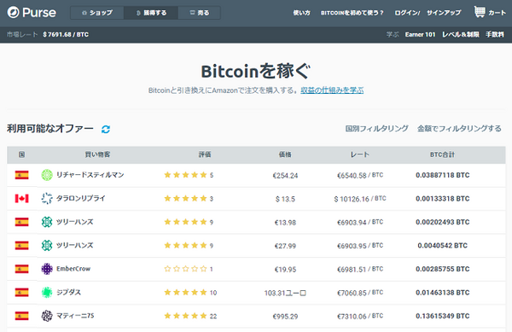Click マティーニ75 avatar icon
512x332 pixels.
pos(47,316)
